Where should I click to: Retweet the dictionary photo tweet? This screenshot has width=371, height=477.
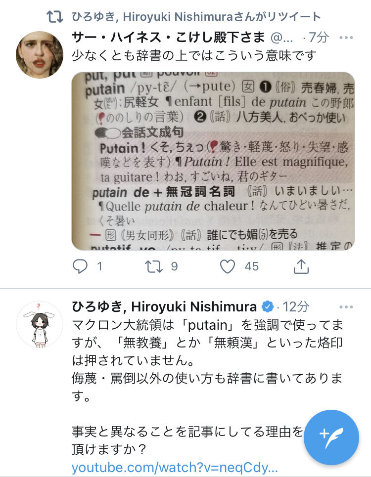153,266
